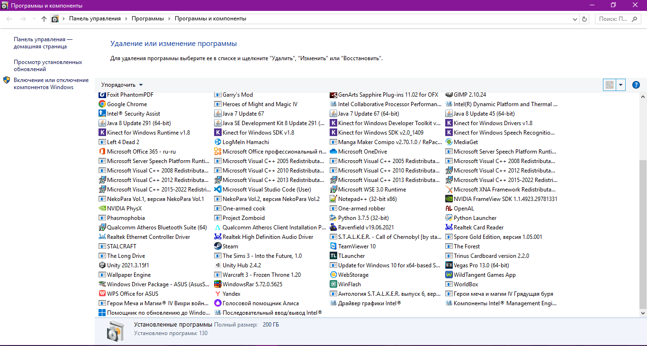Click the refresh button in address bar
The width and height of the screenshot is (647, 346).
584,19
